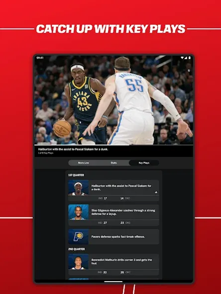Click the video caption about Siakam dunk
The height and width of the screenshot is (294, 221).
[73, 149]
